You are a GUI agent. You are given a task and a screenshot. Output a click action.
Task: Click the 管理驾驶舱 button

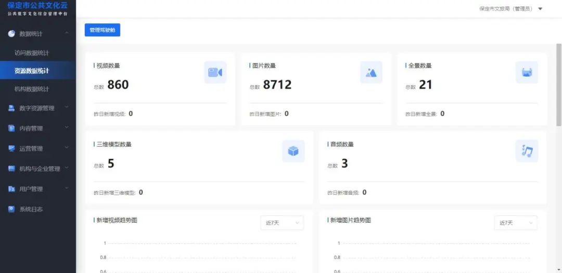pyautogui.click(x=103, y=30)
